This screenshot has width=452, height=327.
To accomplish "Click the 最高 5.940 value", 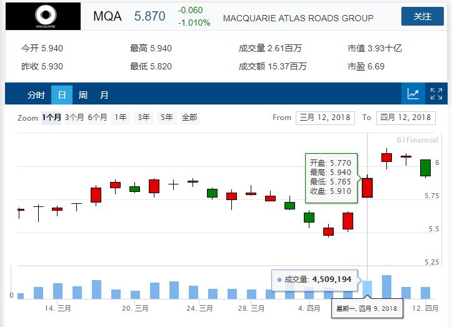I will click(151, 48).
